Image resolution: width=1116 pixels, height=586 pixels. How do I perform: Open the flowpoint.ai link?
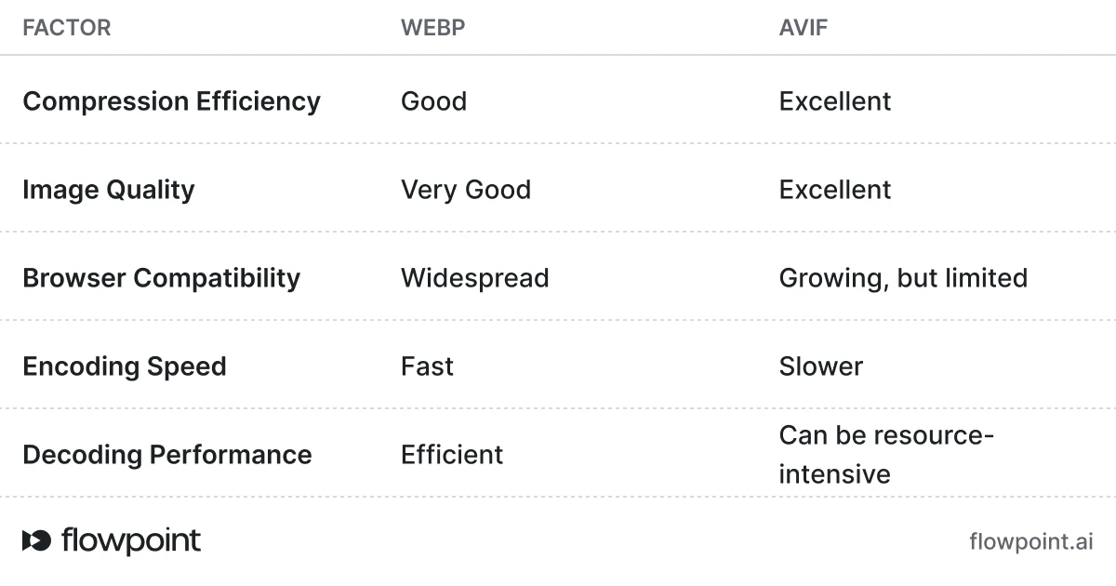1030,541
